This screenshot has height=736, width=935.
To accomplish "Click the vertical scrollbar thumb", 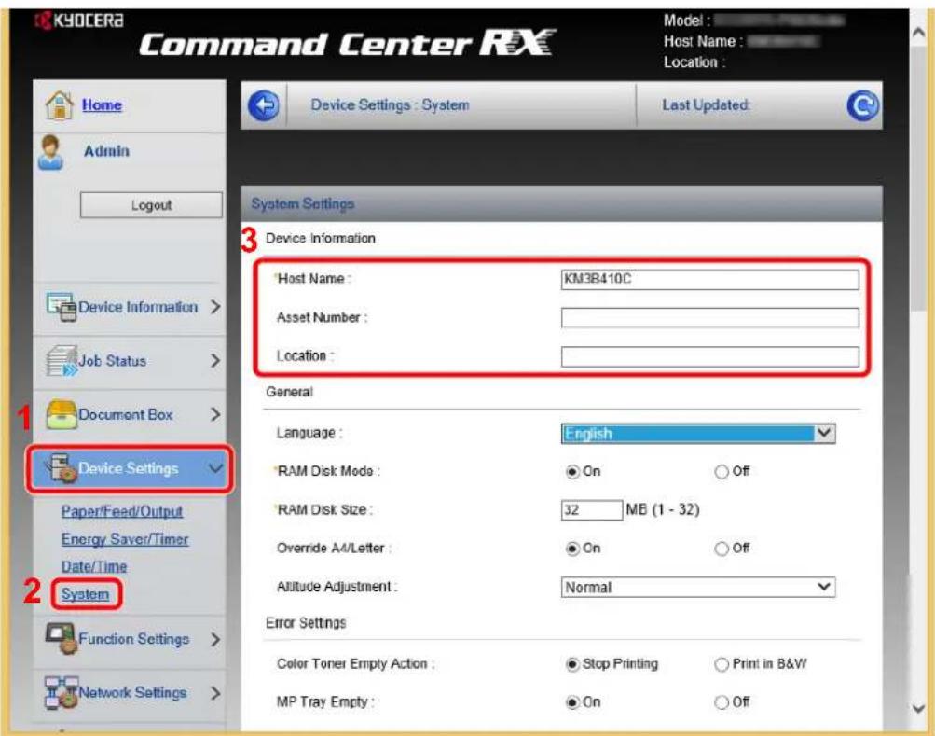I will (919, 179).
